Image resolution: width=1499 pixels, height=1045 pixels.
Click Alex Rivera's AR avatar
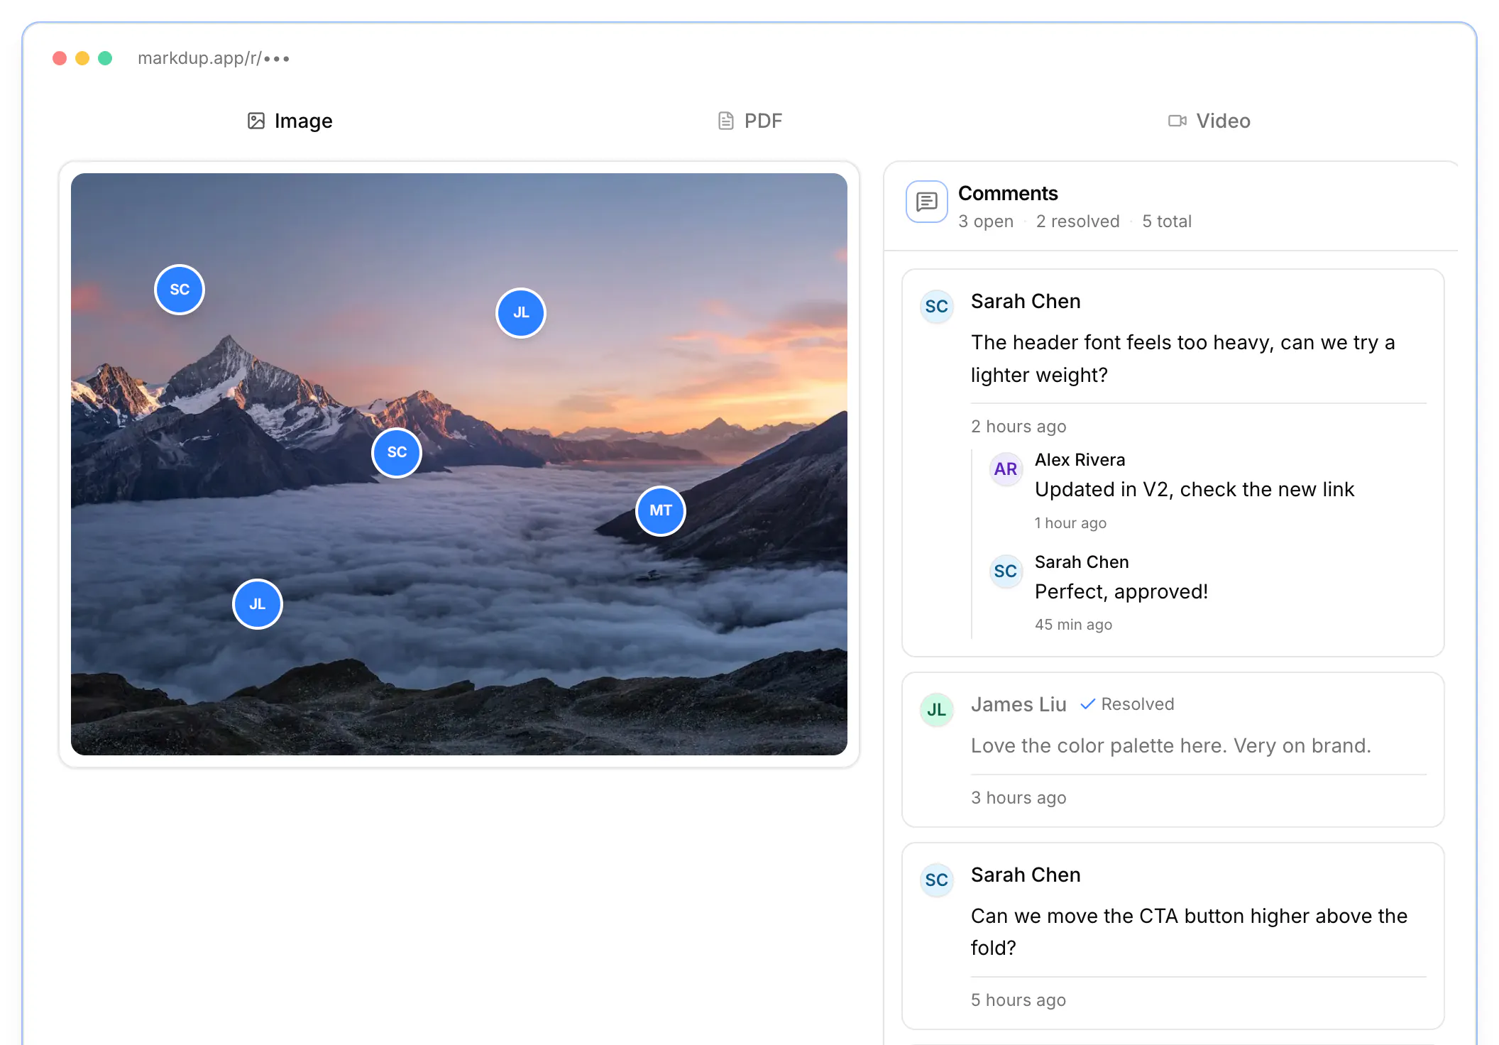click(1006, 469)
